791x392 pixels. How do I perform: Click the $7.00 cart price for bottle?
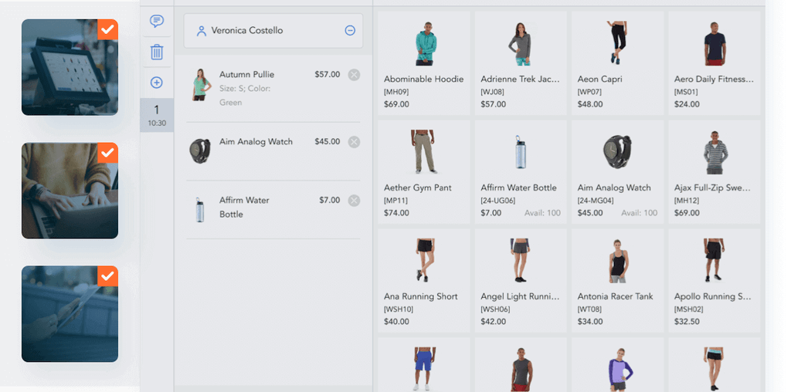(330, 200)
